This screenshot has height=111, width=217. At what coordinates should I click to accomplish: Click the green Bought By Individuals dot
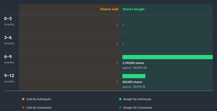coord(120,99)
